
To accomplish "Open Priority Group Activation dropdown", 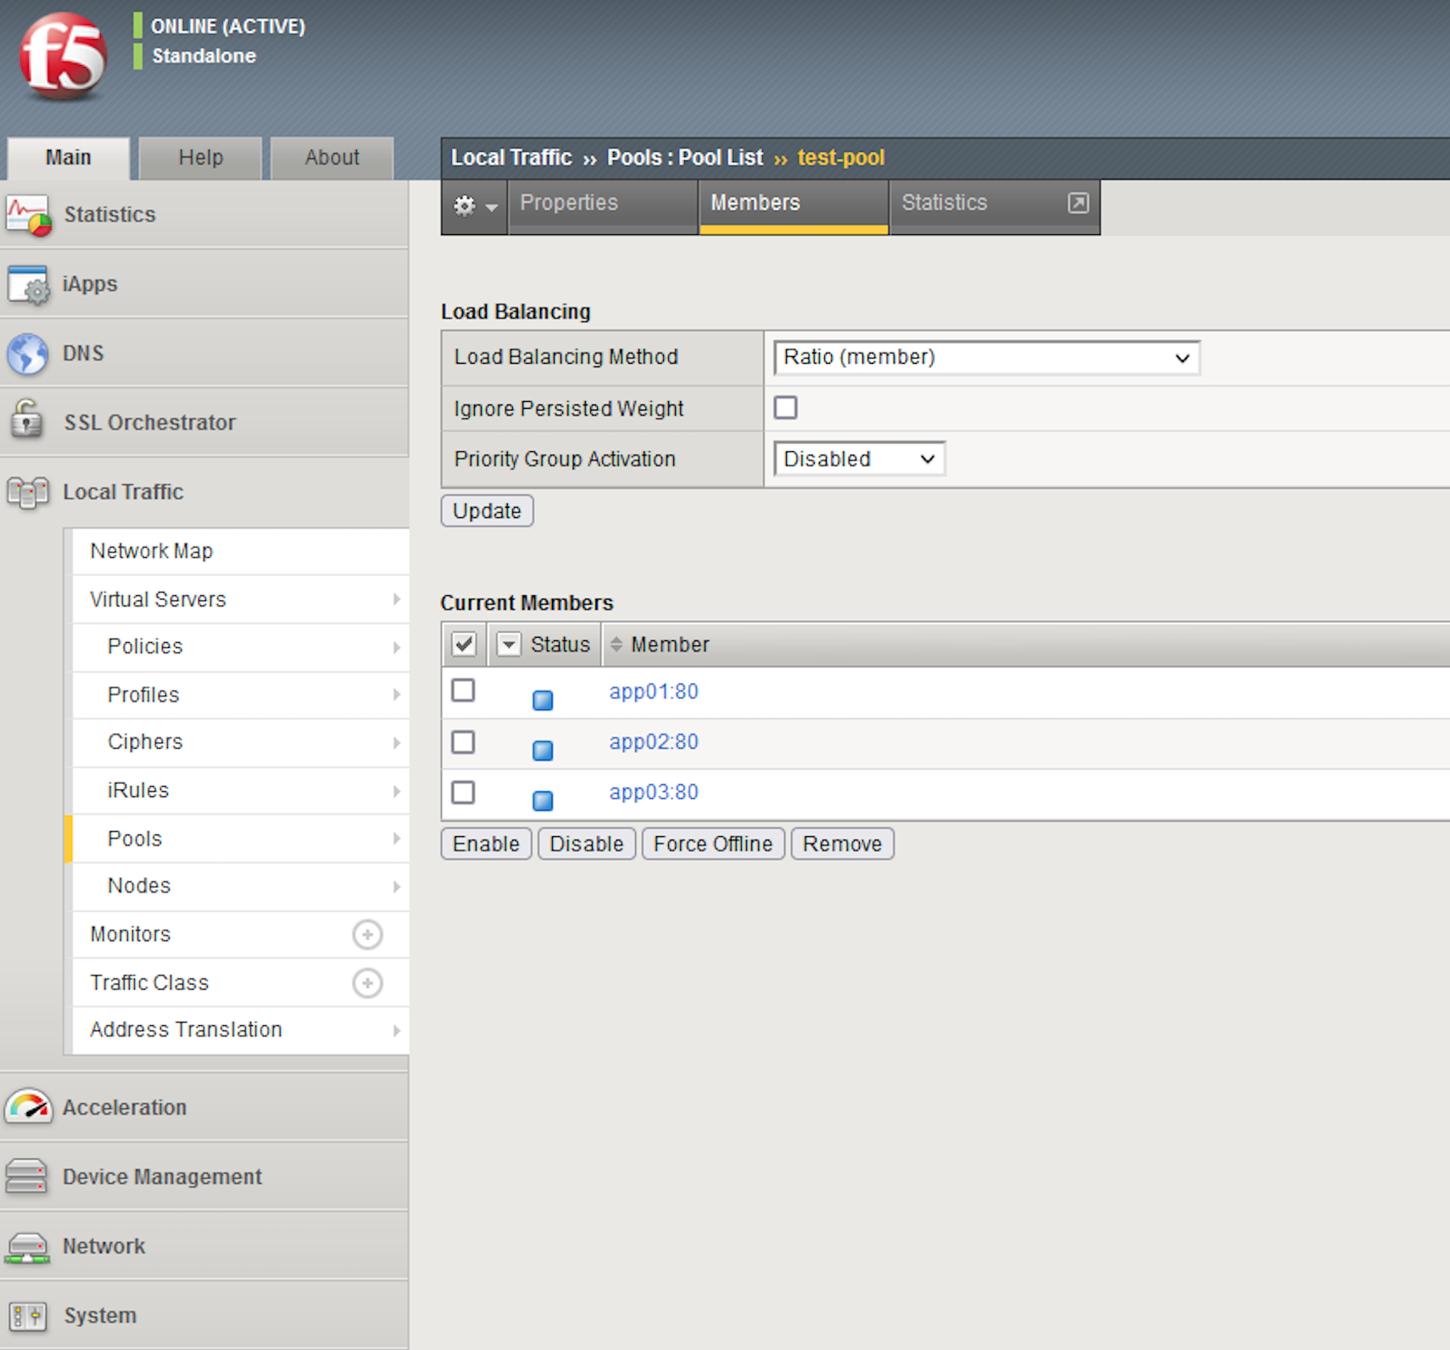I will 859,459.
